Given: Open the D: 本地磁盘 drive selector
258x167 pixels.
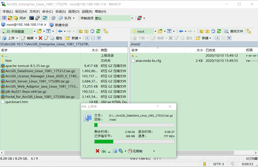Looking at the screenshot, I should tap(18, 31).
